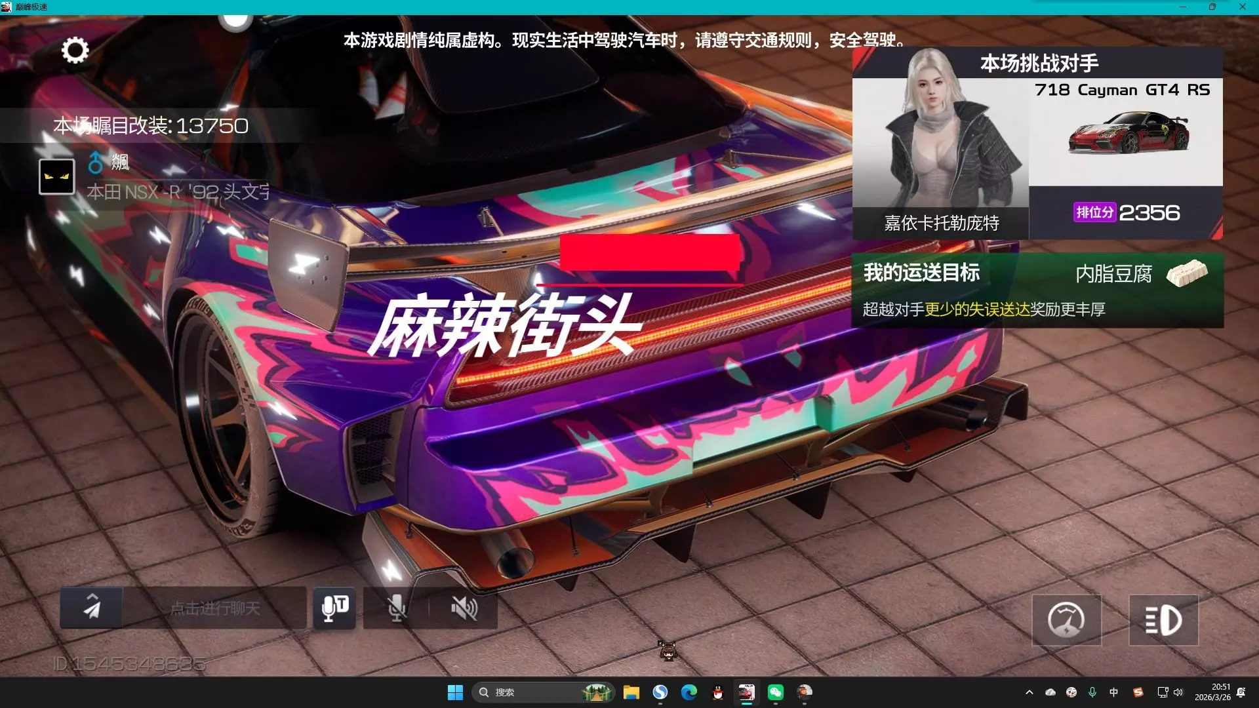Click the 718 Cayman GT4 RS car thumbnail
1259x708 pixels.
pyautogui.click(x=1128, y=133)
